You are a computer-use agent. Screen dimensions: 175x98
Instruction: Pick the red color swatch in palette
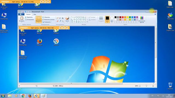(x=123, y=17)
